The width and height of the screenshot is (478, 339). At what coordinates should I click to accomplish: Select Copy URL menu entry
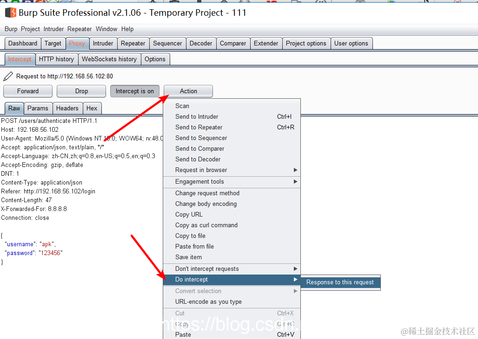232,215
